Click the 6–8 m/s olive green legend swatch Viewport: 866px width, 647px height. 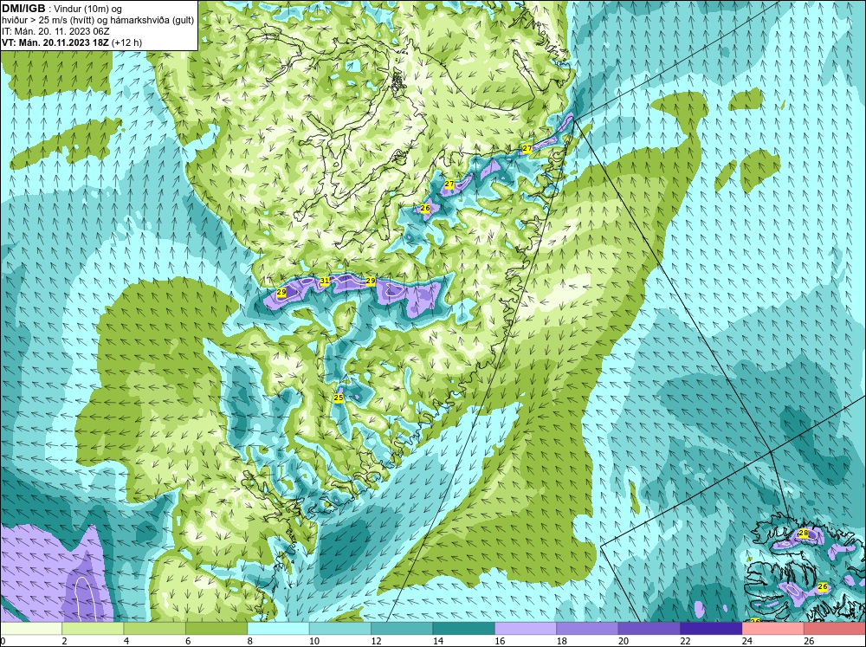[x=216, y=629]
